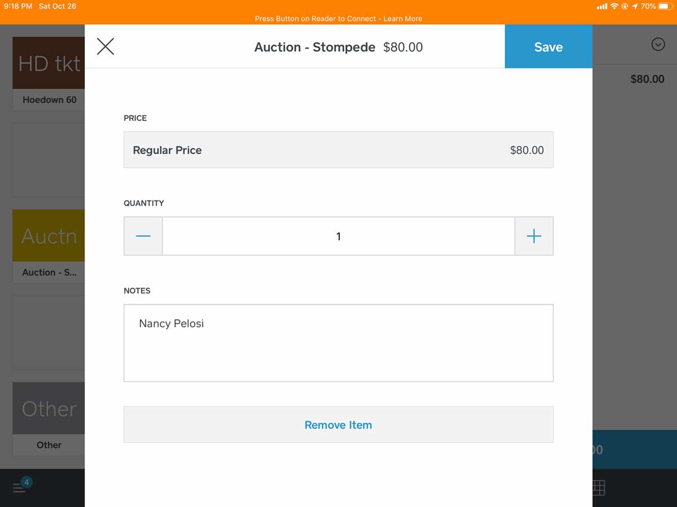Increase quantity with the plus button
Screen dimensions: 677x507
[534, 236]
